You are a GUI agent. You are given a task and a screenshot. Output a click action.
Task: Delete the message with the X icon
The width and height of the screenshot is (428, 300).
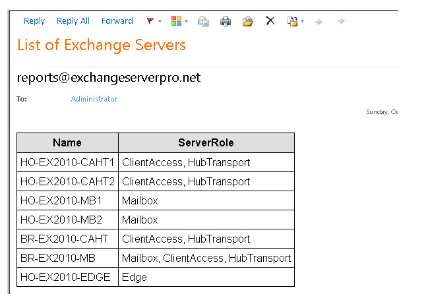[x=270, y=21]
